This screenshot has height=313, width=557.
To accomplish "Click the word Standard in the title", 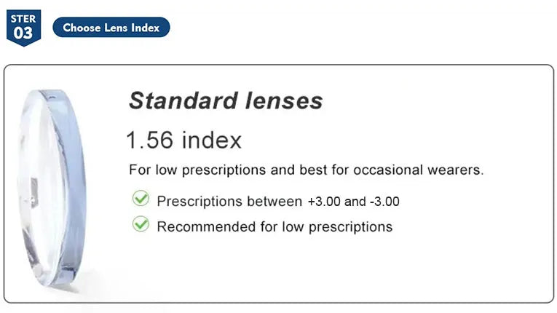I will [175, 100].
